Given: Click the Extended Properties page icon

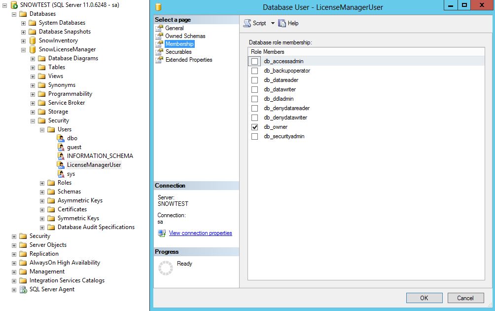Looking at the screenshot, I should [159, 60].
